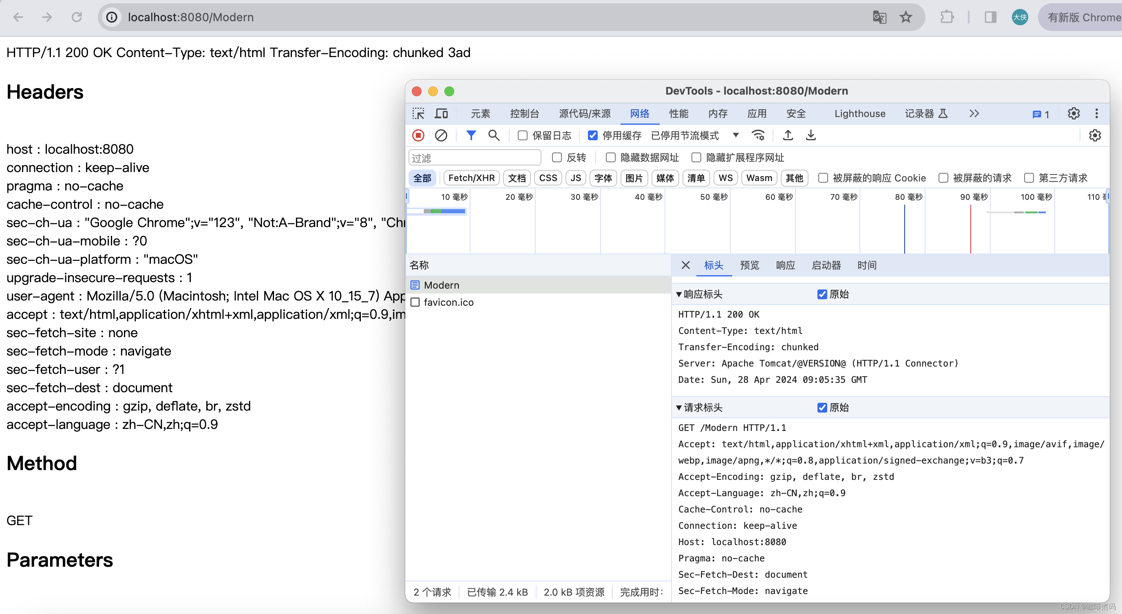1122x614 pixels.
Task: Select favicon.ico in the request list
Action: (448, 302)
